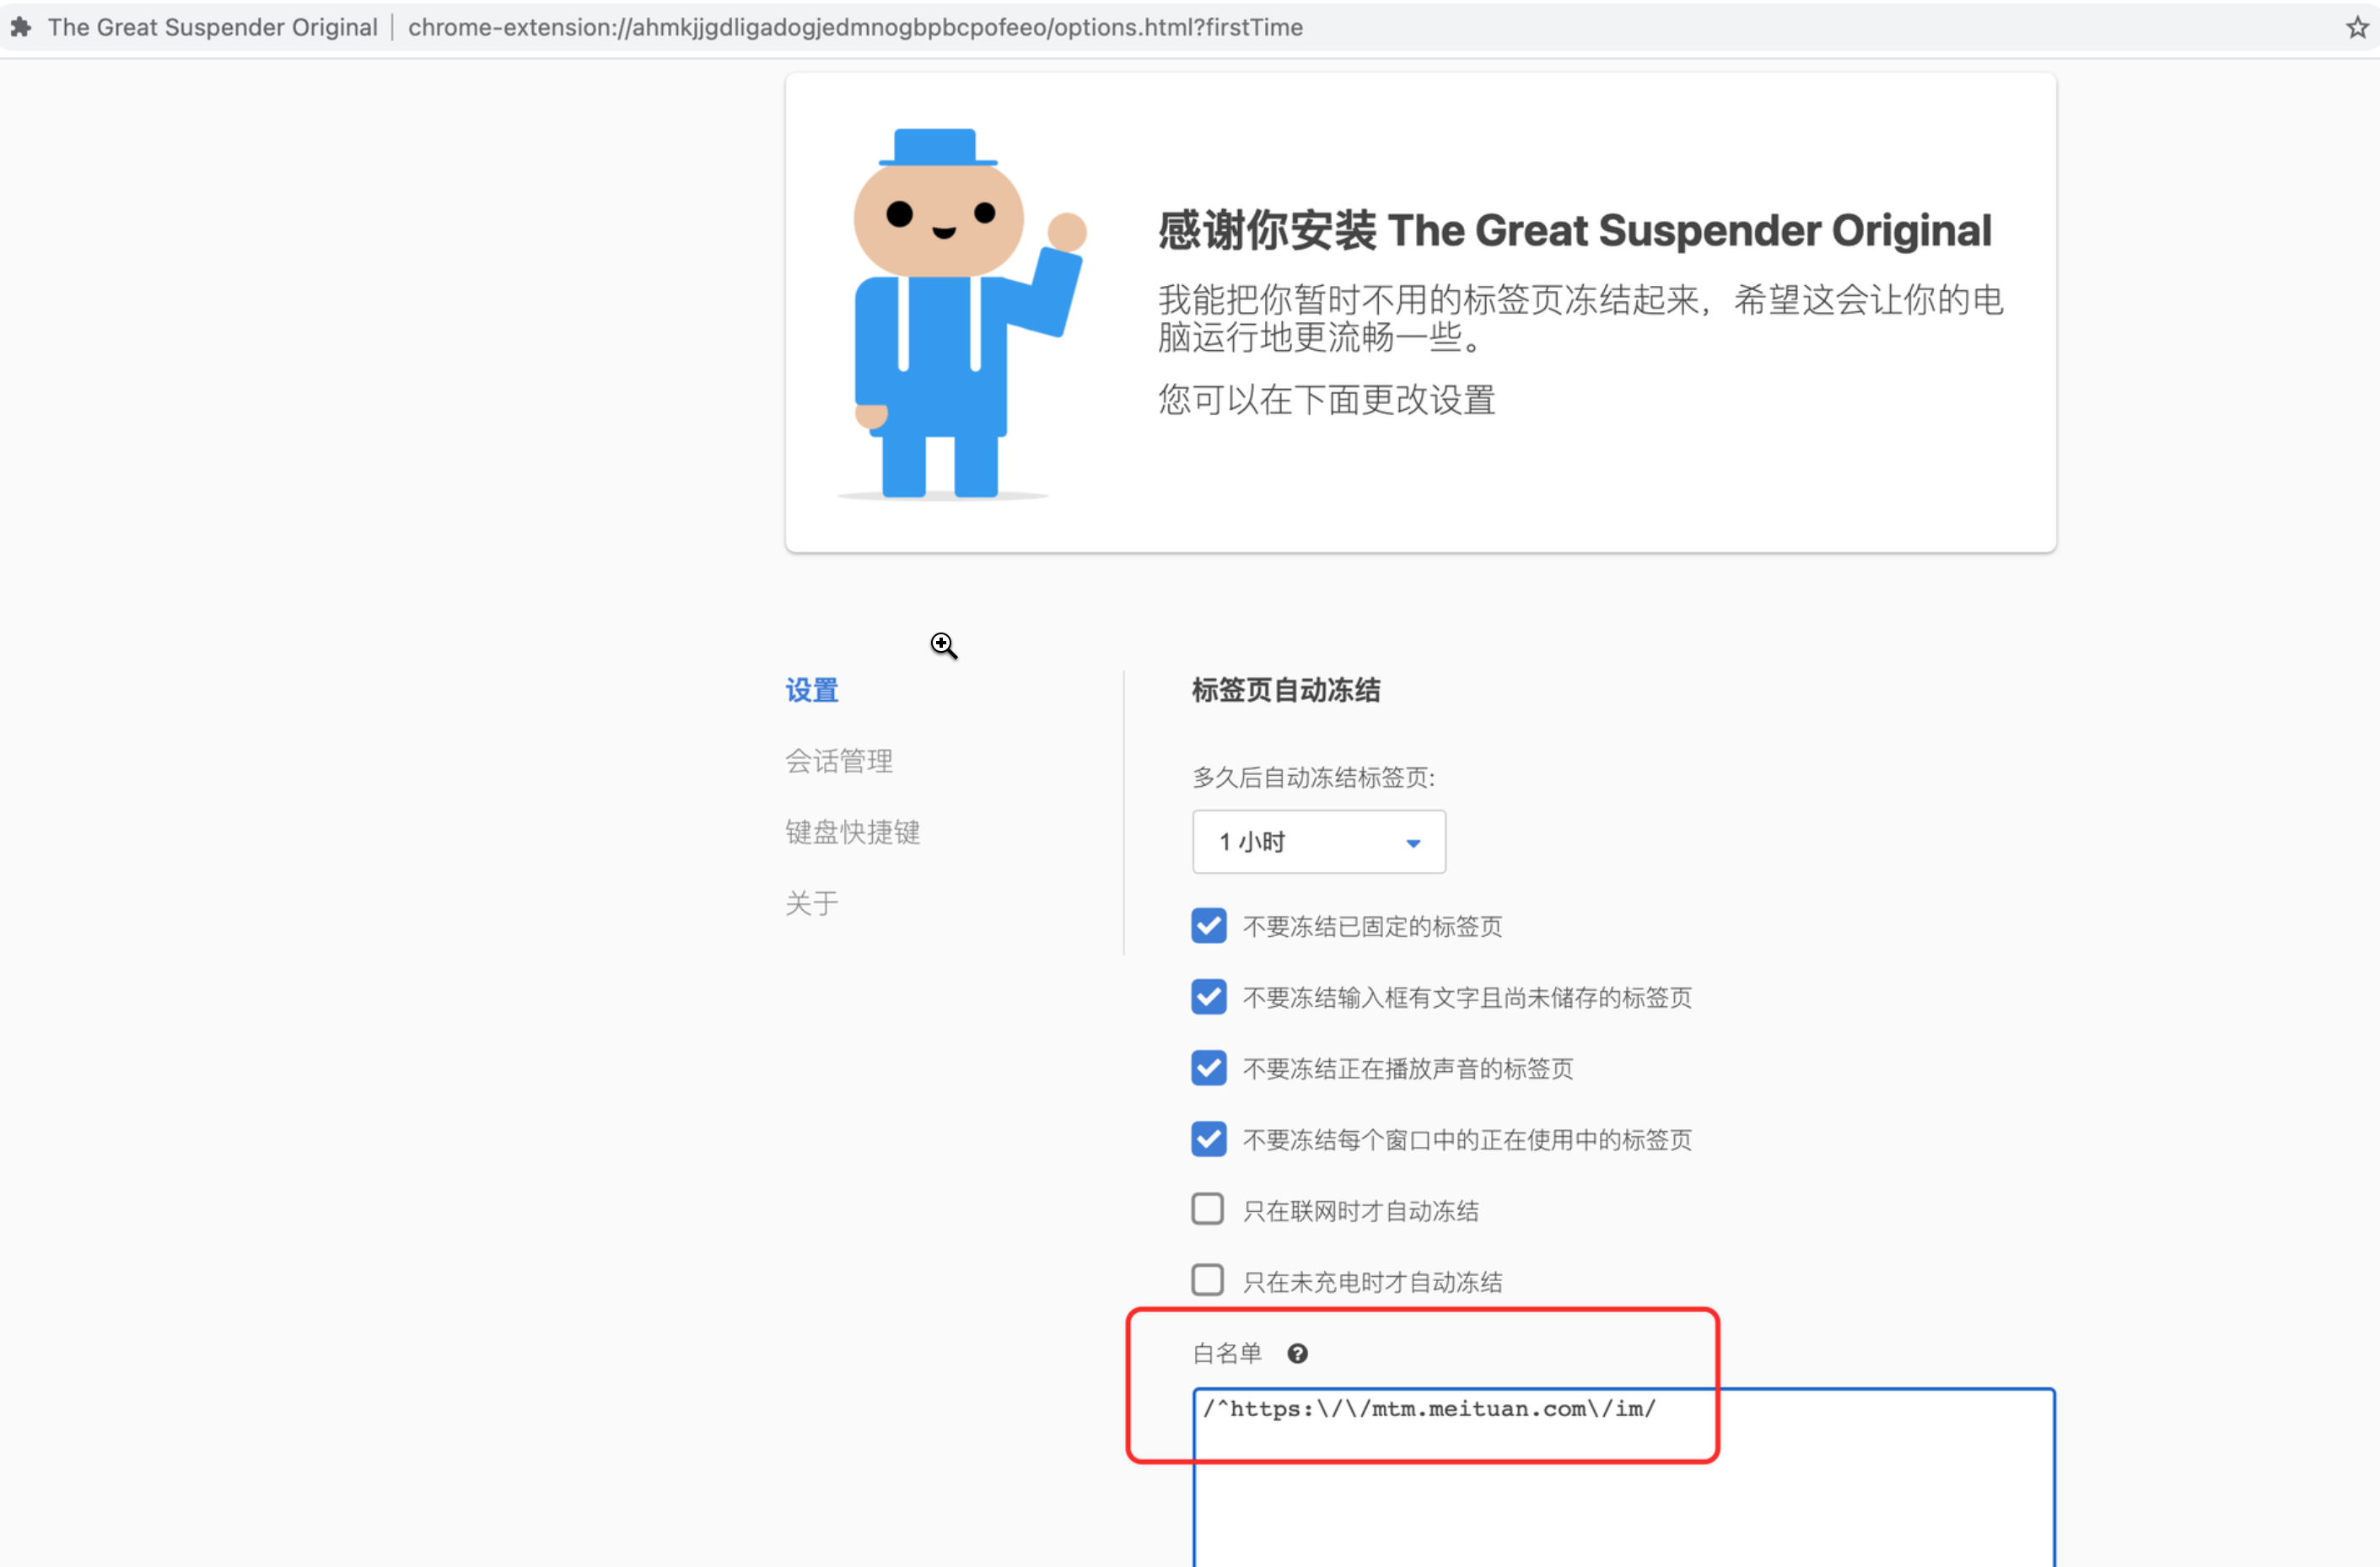The width and height of the screenshot is (2380, 1567).
Task: Click the extension URL in address bar
Action: (854, 27)
